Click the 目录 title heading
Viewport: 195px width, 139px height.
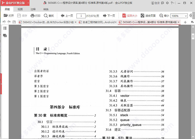pyautogui.click(x=41, y=49)
